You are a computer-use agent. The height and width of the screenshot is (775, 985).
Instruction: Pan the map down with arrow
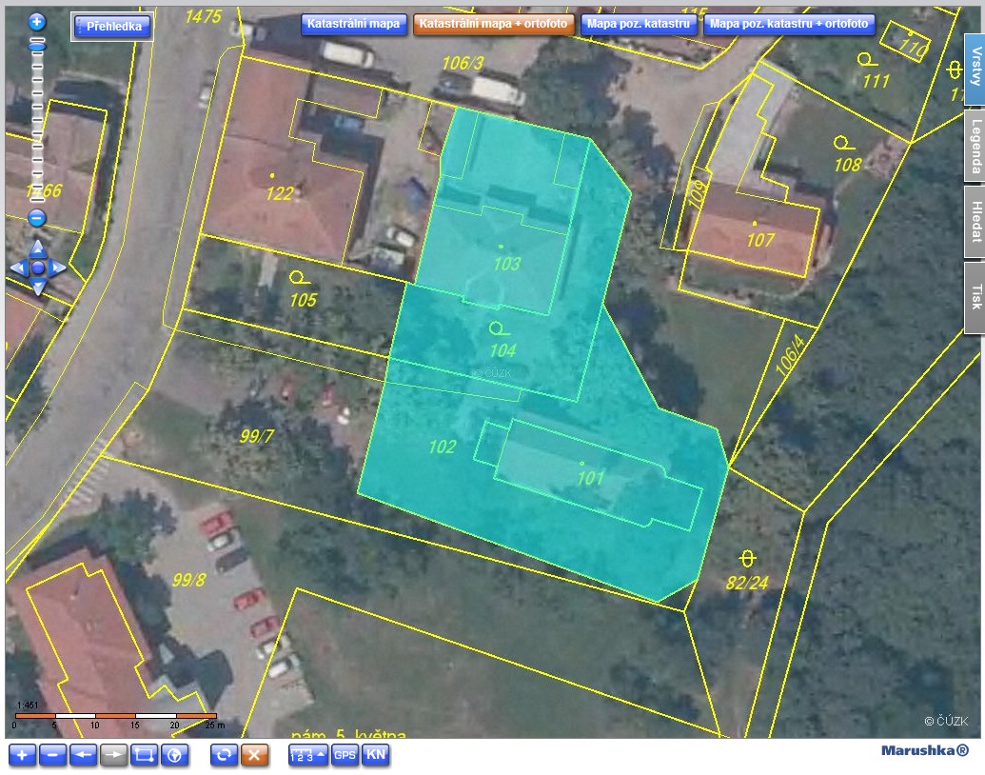coord(38,288)
